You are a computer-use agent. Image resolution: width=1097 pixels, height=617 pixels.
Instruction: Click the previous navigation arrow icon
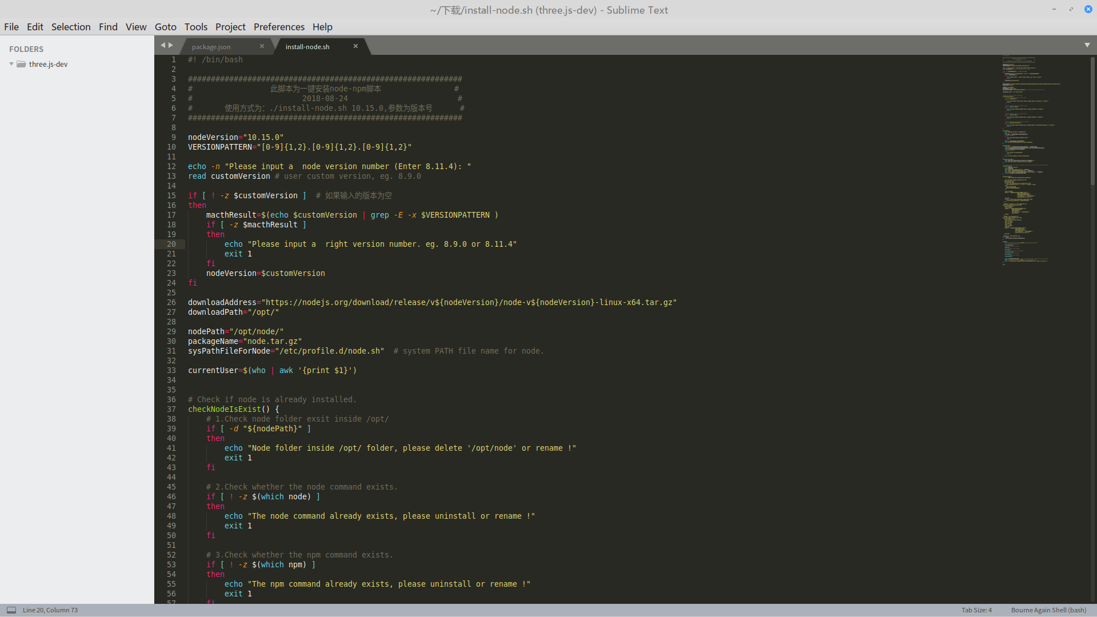point(163,45)
